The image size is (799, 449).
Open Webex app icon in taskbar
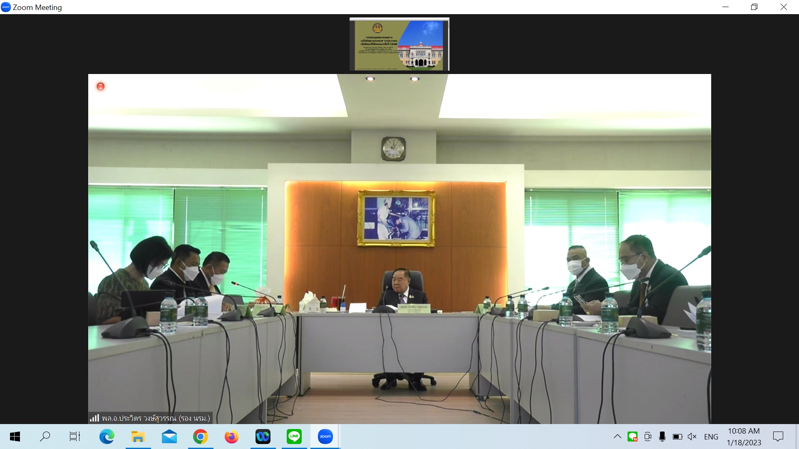point(263,437)
